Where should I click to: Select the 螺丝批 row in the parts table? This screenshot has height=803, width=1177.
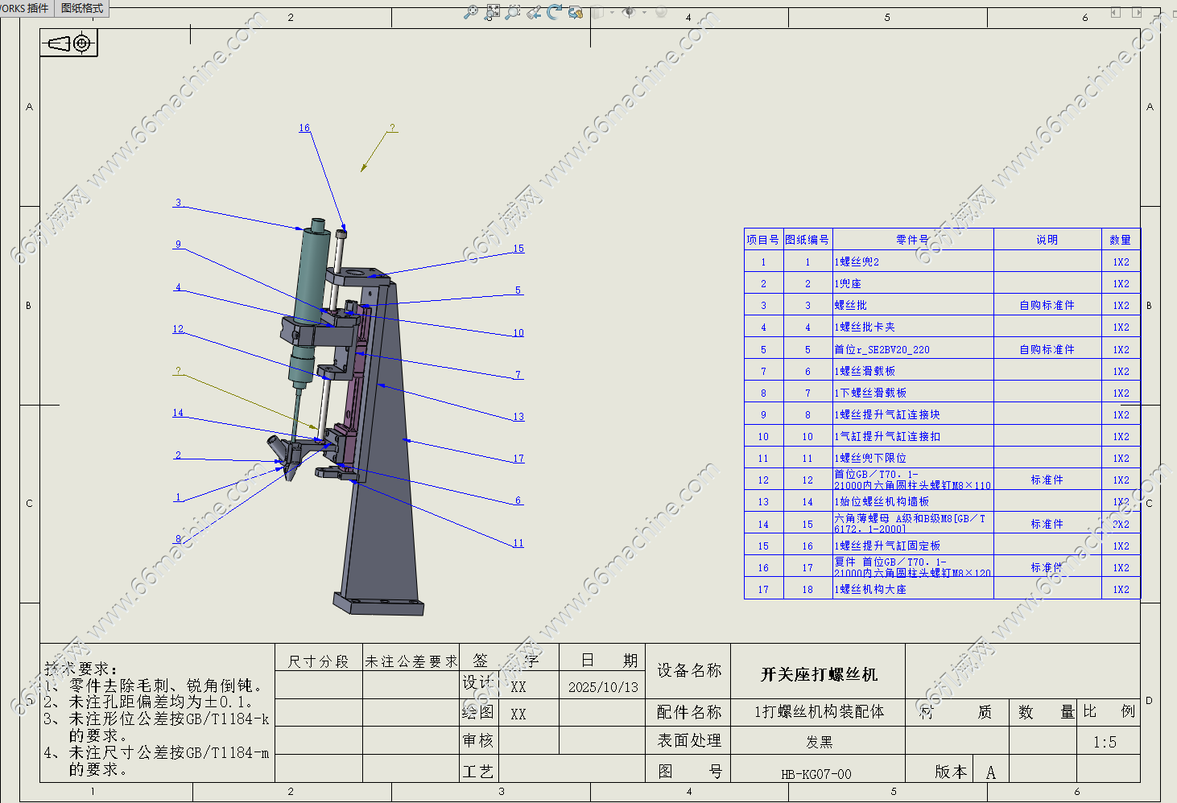(x=913, y=306)
